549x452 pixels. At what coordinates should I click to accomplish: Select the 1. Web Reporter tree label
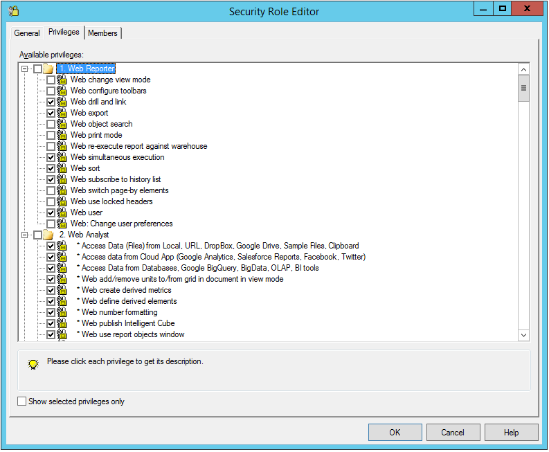click(86, 69)
